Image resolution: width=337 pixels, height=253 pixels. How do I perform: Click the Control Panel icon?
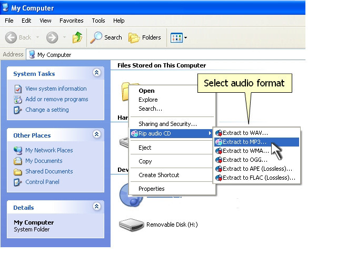point(17,182)
